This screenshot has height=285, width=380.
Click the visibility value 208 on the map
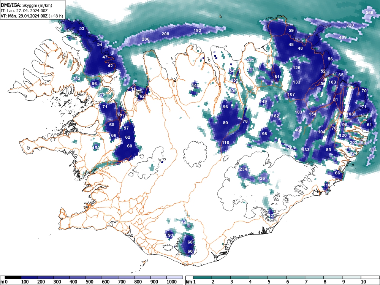pyautogui.click(x=165, y=34)
